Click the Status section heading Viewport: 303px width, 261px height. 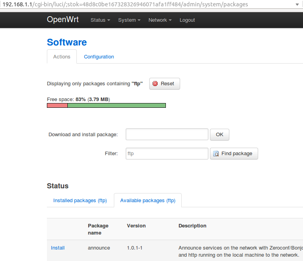point(58,186)
